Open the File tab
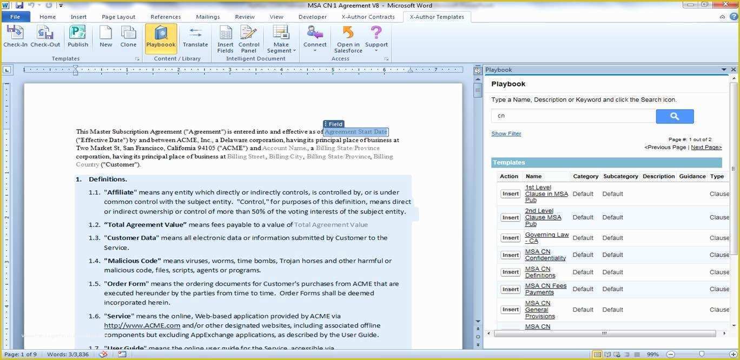The width and height of the screenshot is (740, 360). coord(15,17)
